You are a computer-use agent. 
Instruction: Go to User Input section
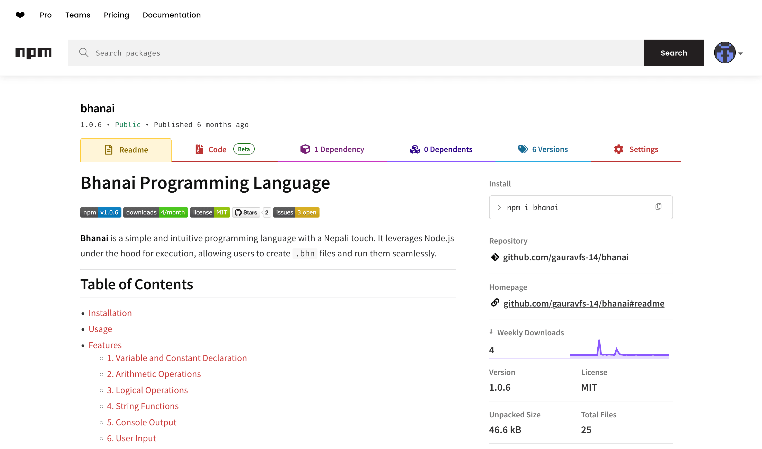131,438
